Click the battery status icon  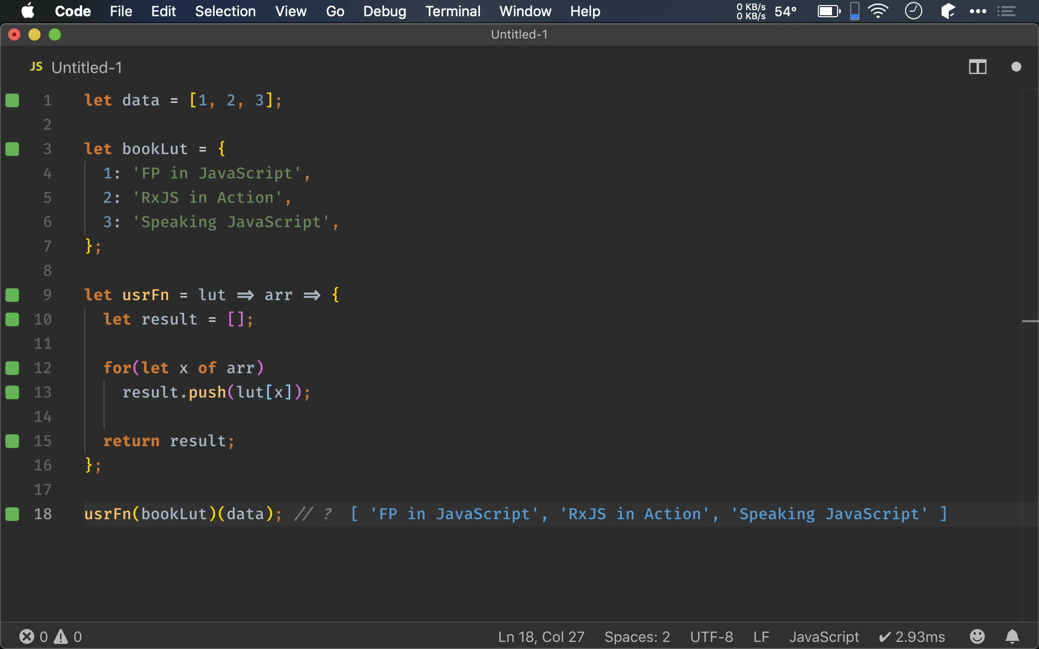coord(829,11)
